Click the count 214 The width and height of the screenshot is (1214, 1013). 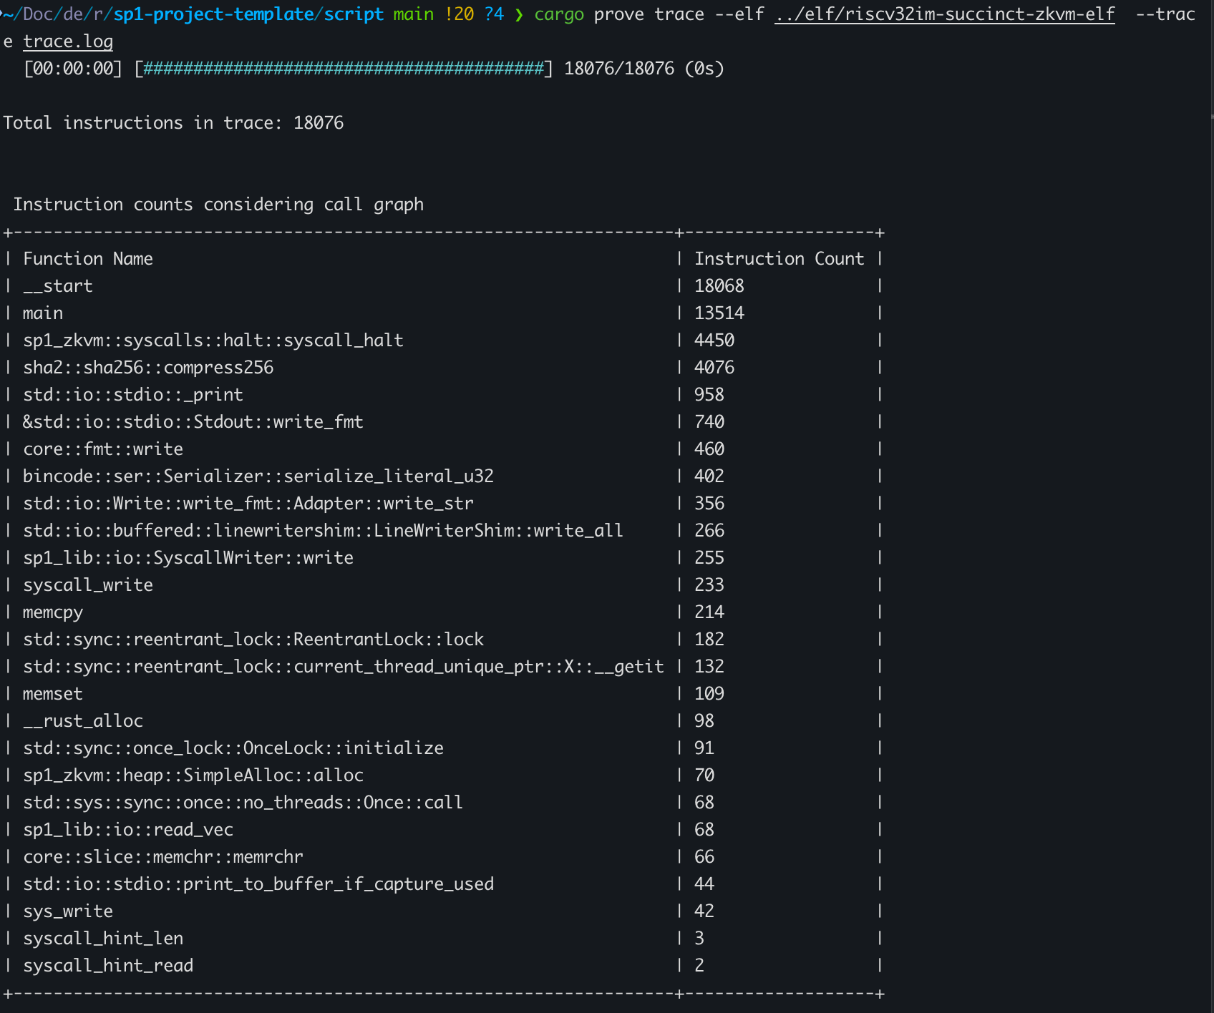(x=709, y=612)
